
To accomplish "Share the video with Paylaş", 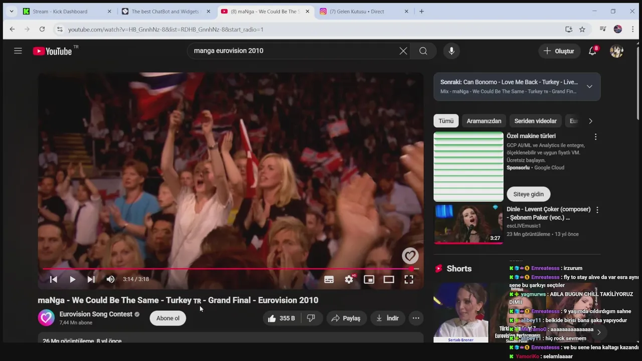I will [346, 318].
